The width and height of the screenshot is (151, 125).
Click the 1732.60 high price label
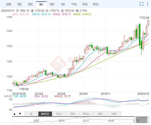point(144,18)
